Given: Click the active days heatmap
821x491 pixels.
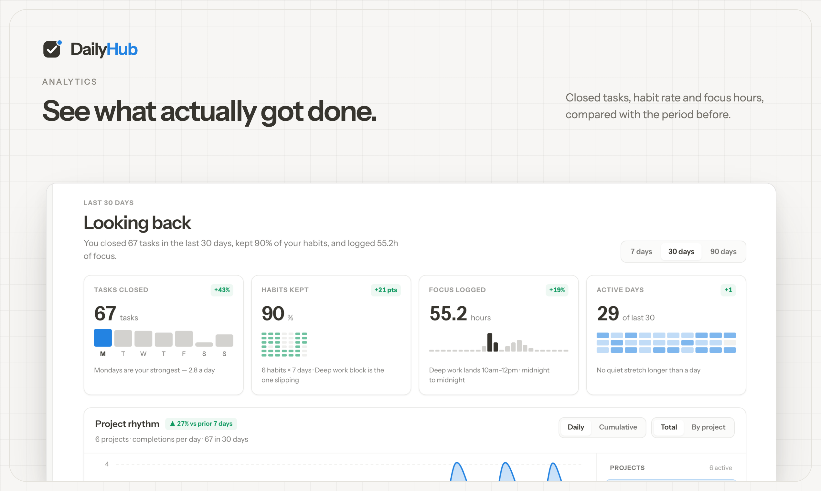Looking at the screenshot, I should click(x=666, y=343).
